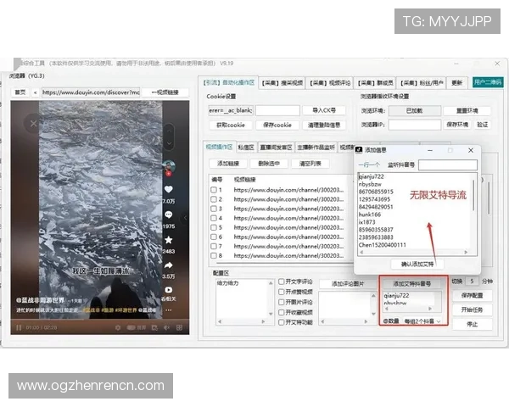
Task: Click the douyin URL address field
Action: [91, 92]
